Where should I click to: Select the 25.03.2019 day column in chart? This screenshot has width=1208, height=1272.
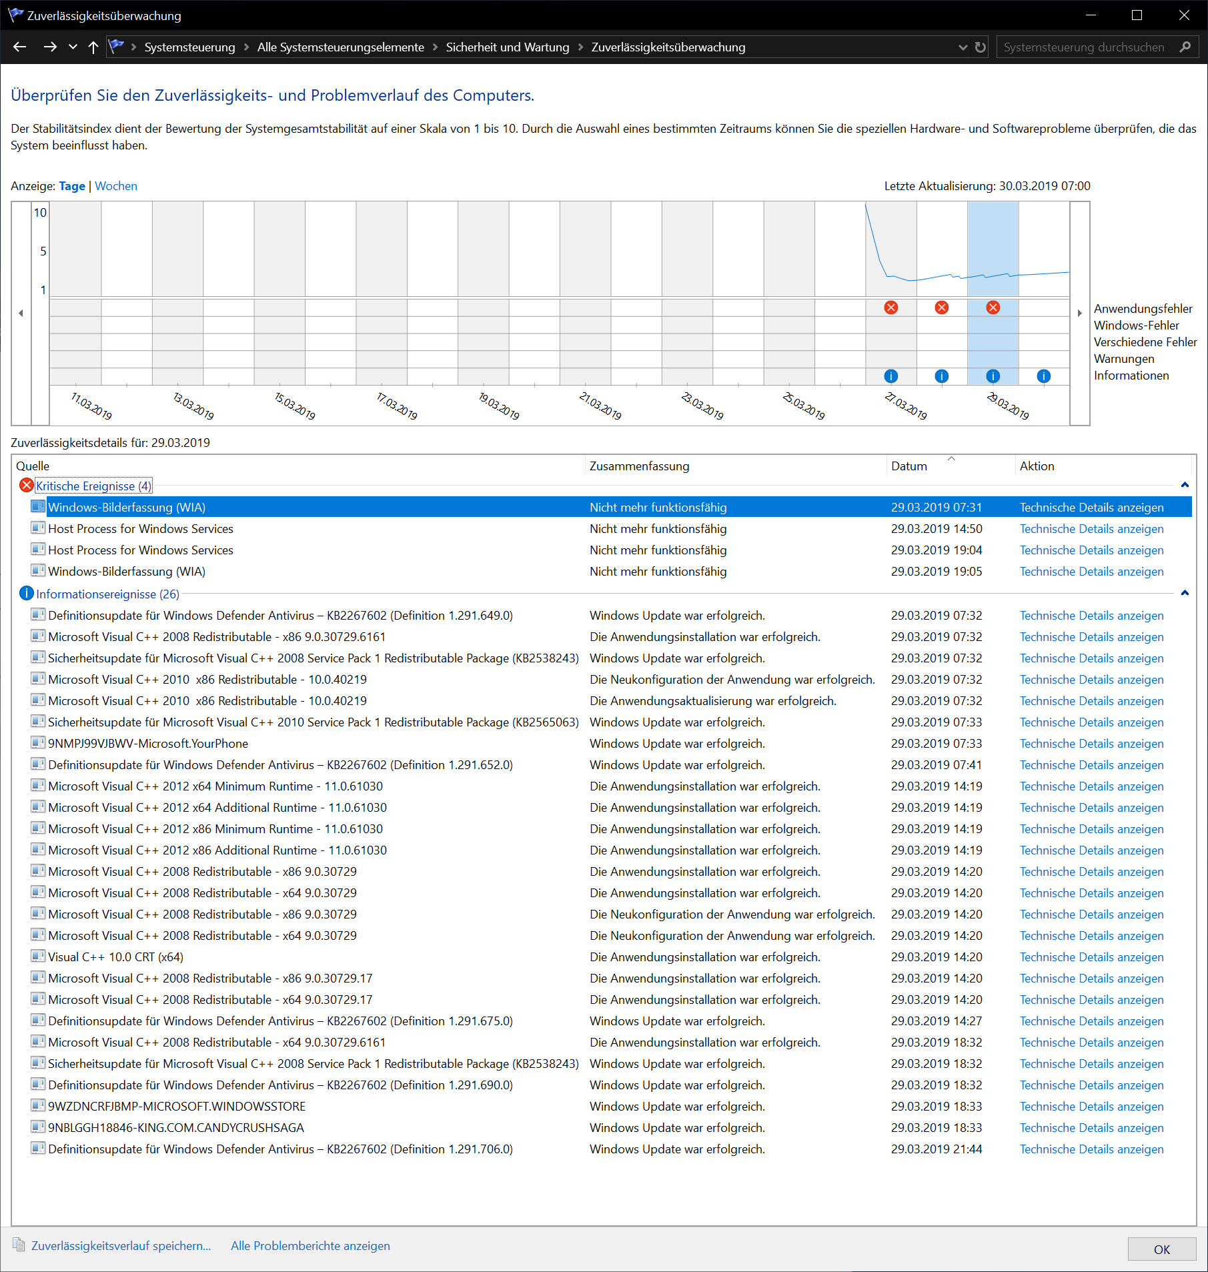point(789,293)
